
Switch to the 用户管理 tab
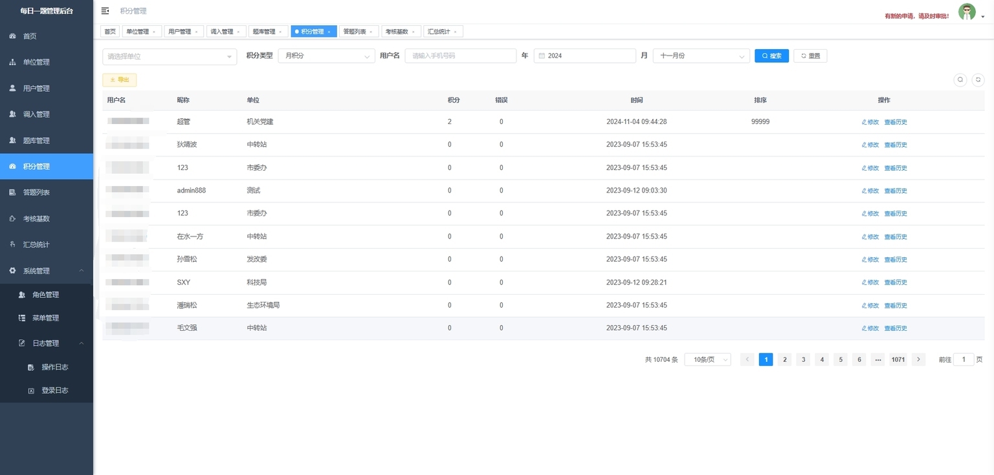tap(180, 32)
